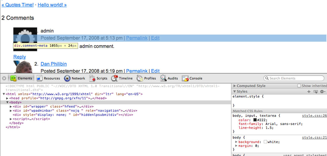Screen dimensions: 327x156
Task: Open the Scripts panel icon
Action: [92, 78]
